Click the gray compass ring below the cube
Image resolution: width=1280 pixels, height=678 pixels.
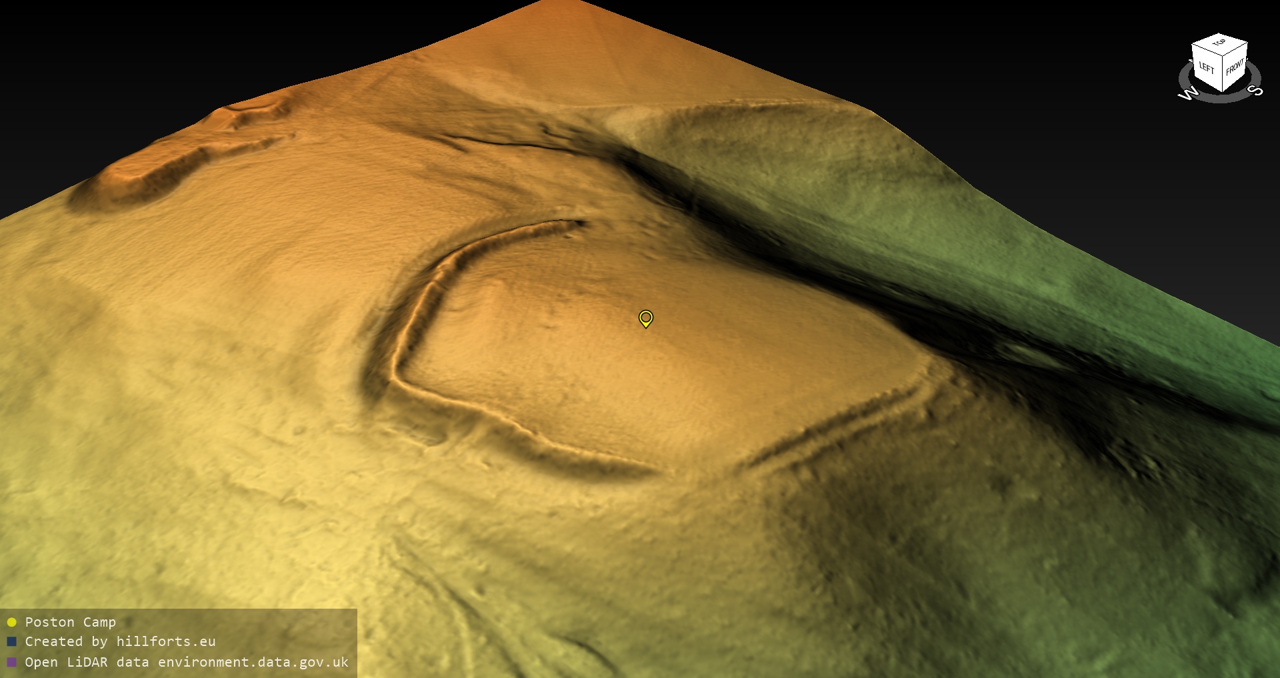coord(1220,98)
